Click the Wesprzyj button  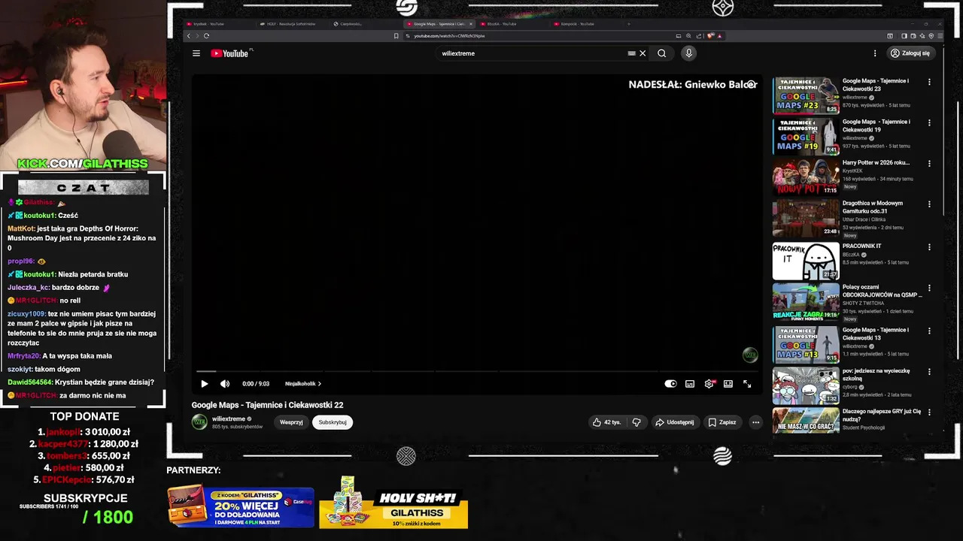pyautogui.click(x=291, y=422)
